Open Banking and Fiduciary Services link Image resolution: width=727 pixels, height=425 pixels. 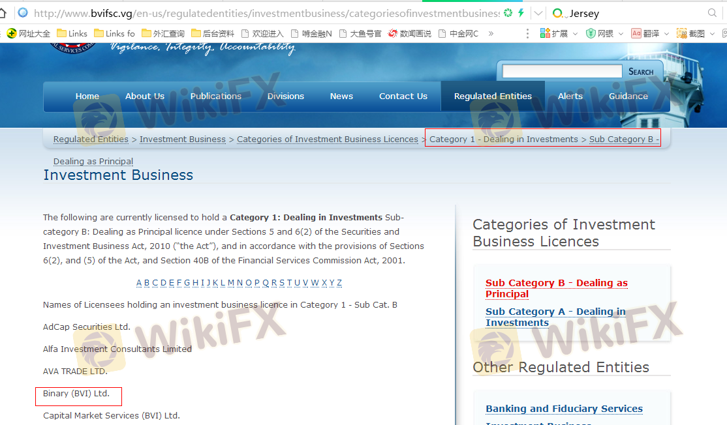pos(565,409)
